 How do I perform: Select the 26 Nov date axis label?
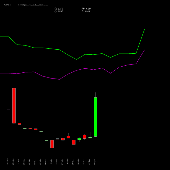13,162
